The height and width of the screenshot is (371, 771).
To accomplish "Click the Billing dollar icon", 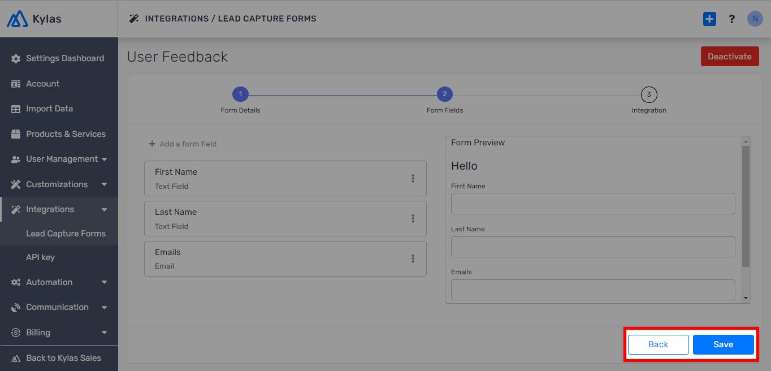I will 16,333.
